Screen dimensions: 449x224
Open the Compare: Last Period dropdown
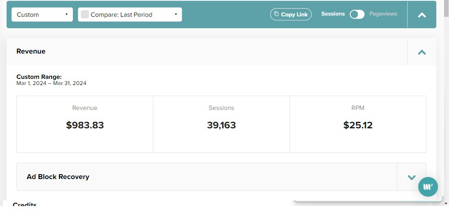130,15
